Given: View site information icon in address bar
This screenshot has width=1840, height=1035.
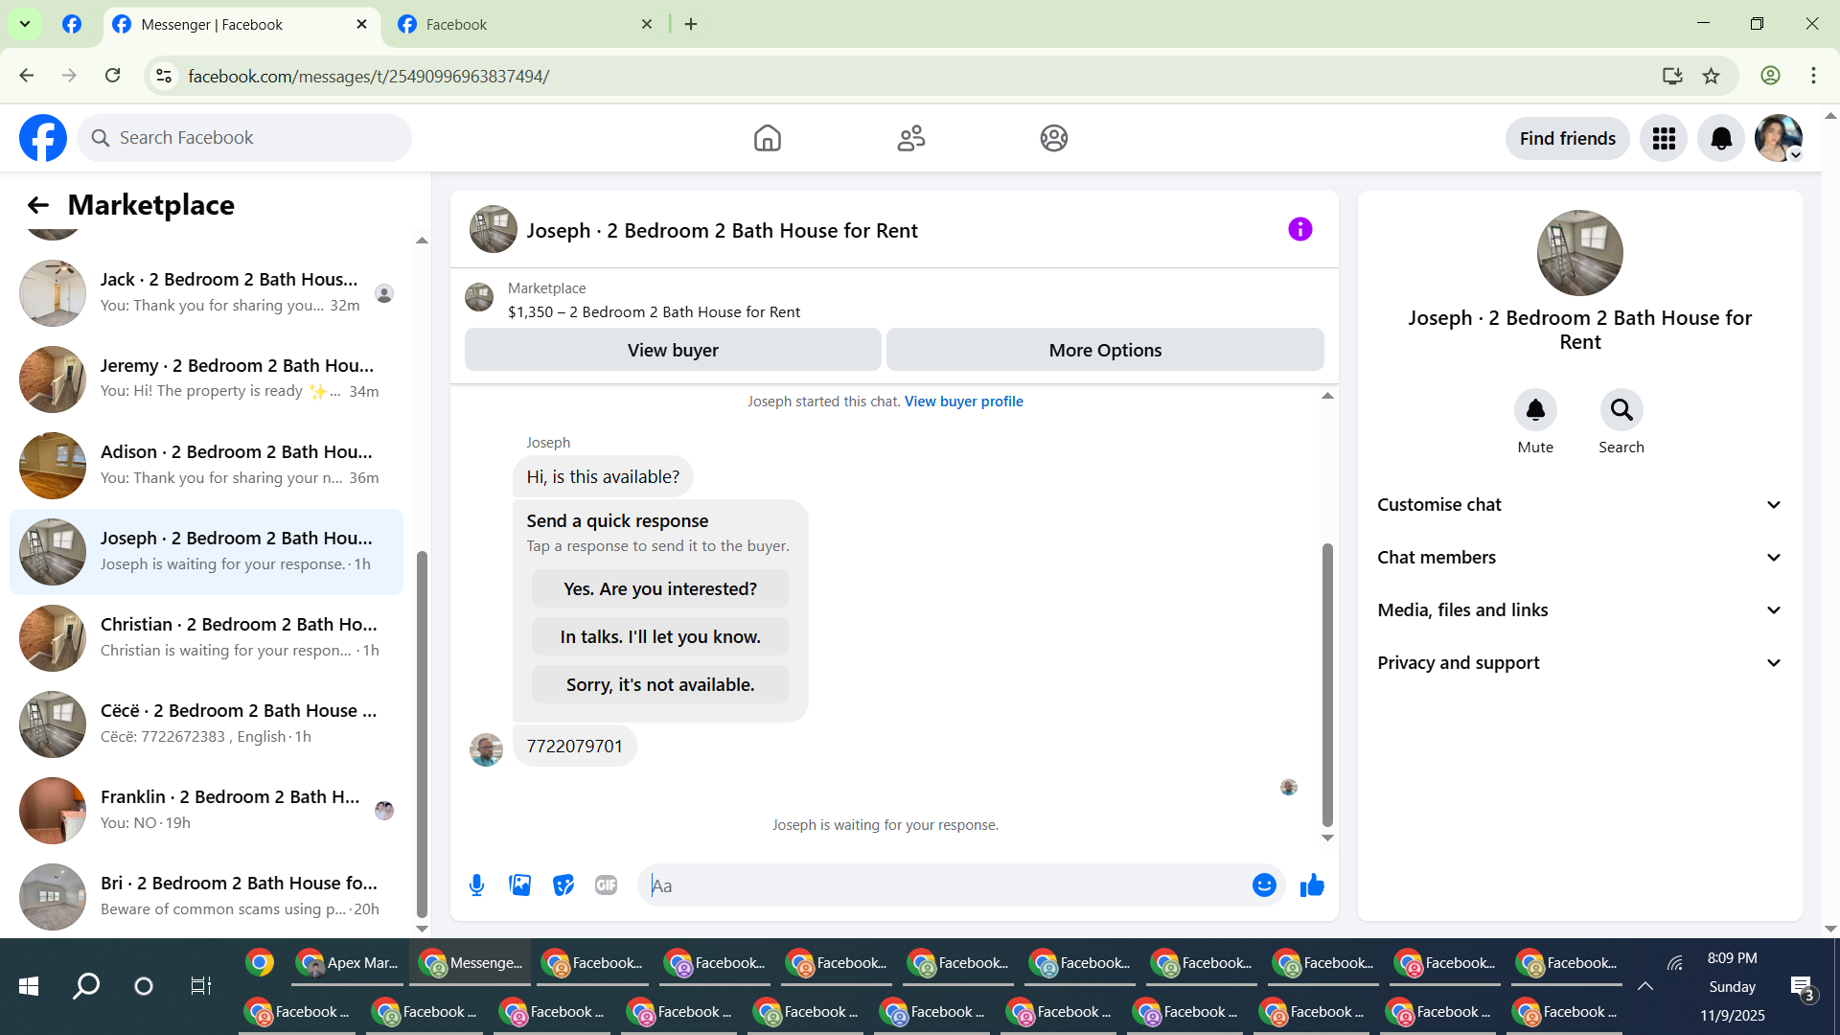Looking at the screenshot, I should (164, 76).
